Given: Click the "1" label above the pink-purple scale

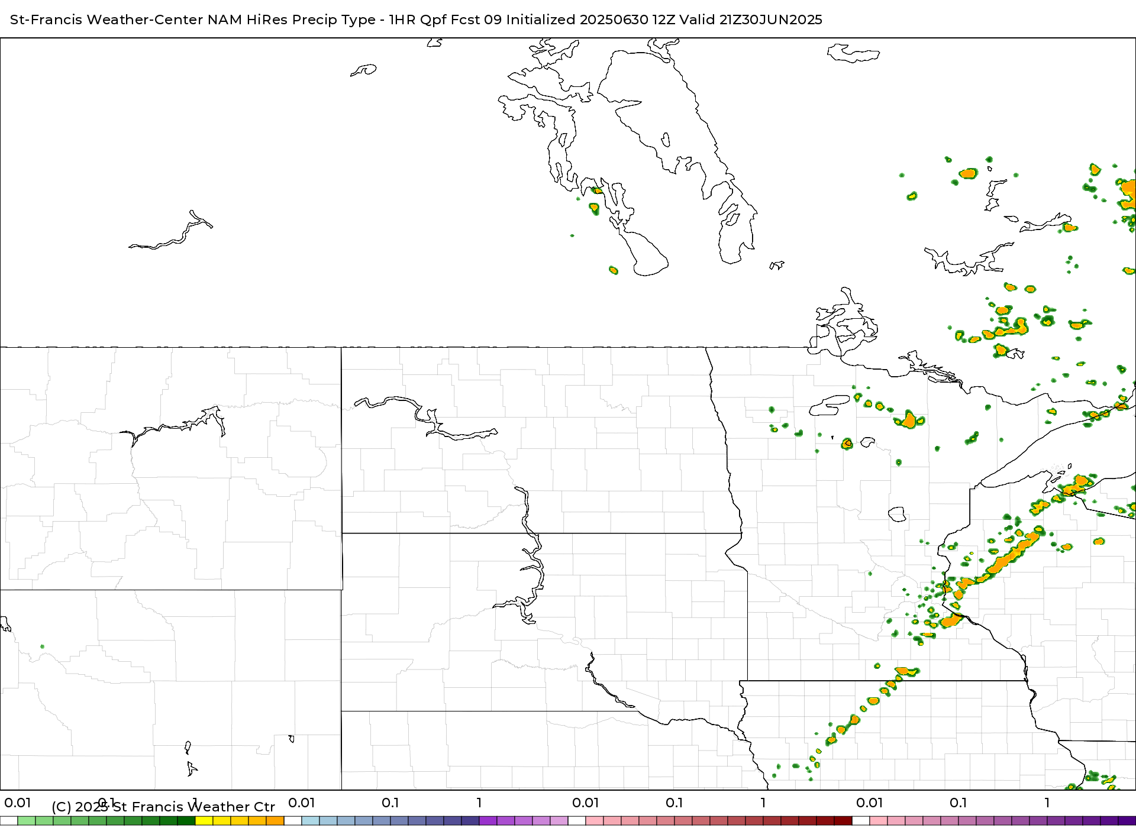Looking at the screenshot, I should pyautogui.click(x=1047, y=803).
